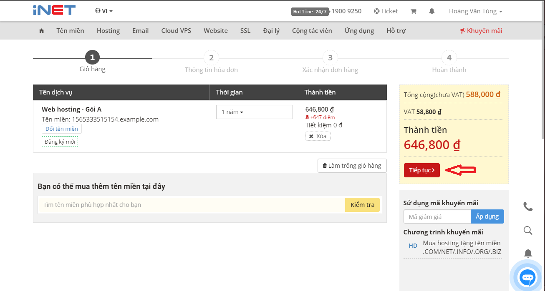Expand the VI language dropdown
This screenshot has width=545, height=291.
click(x=104, y=11)
